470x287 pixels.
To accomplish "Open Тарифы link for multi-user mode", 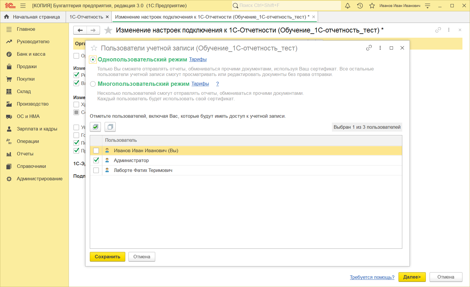I will [x=200, y=83].
